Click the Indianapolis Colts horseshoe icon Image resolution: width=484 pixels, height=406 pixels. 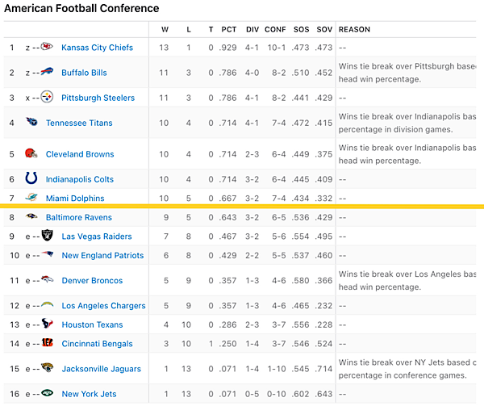[31, 179]
